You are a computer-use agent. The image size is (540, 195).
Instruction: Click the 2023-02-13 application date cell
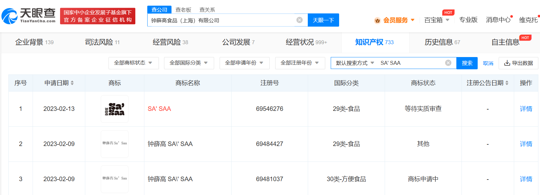coord(59,109)
